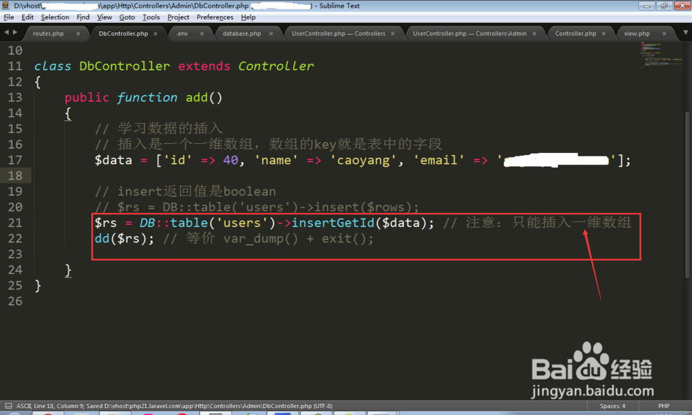Viewport: 692px width, 415px height.
Task: Change syntax via PHP status label
Action: tap(664, 406)
